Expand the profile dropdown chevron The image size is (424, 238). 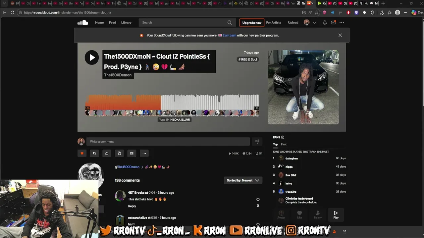coord(315,22)
